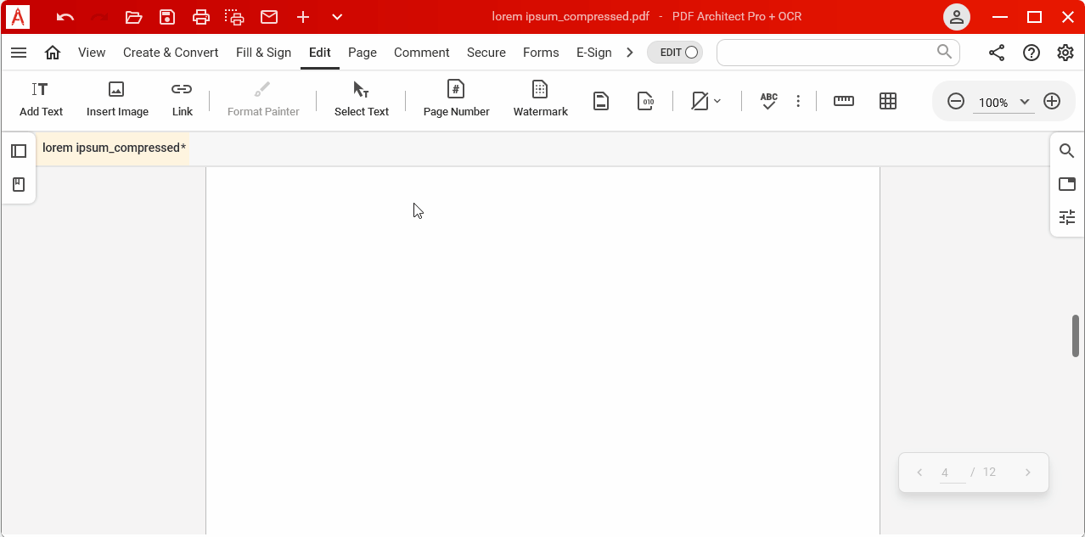1085x537 pixels.
Task: Select the lorem ipsum_compressed document tab
Action: coord(113,148)
